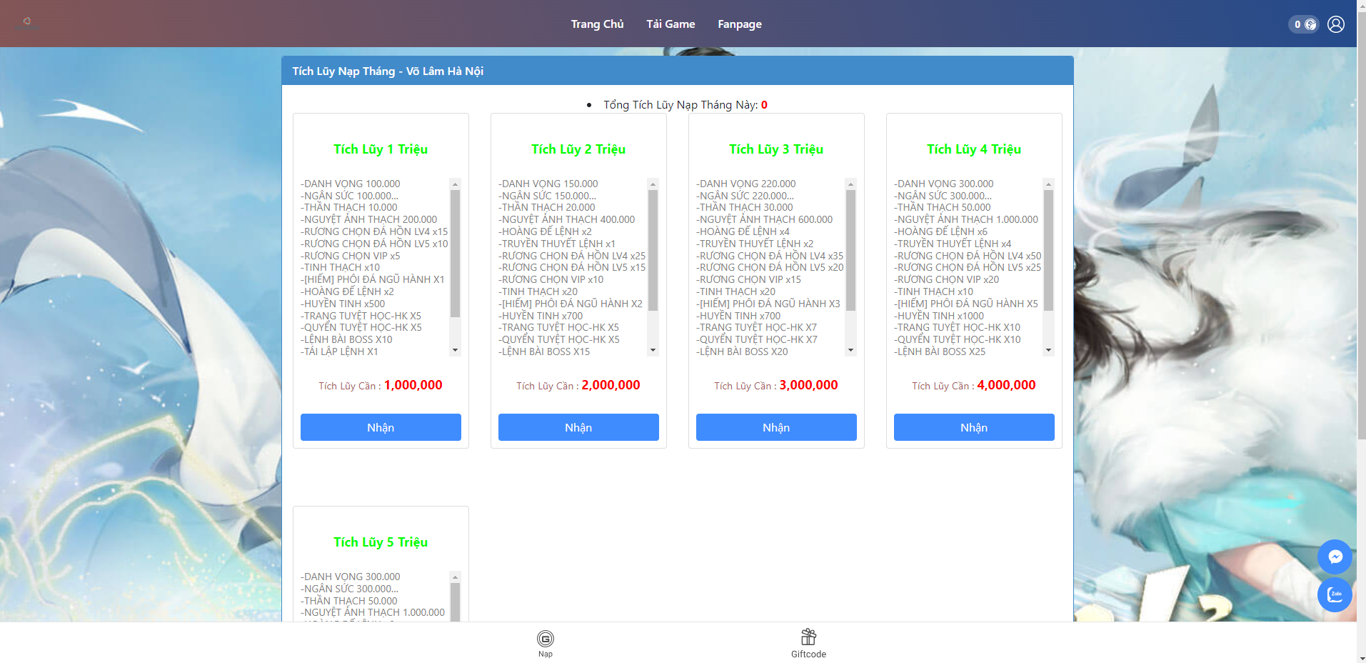Click scrollbar thumb in 3 Triệu reward list

tap(850, 250)
